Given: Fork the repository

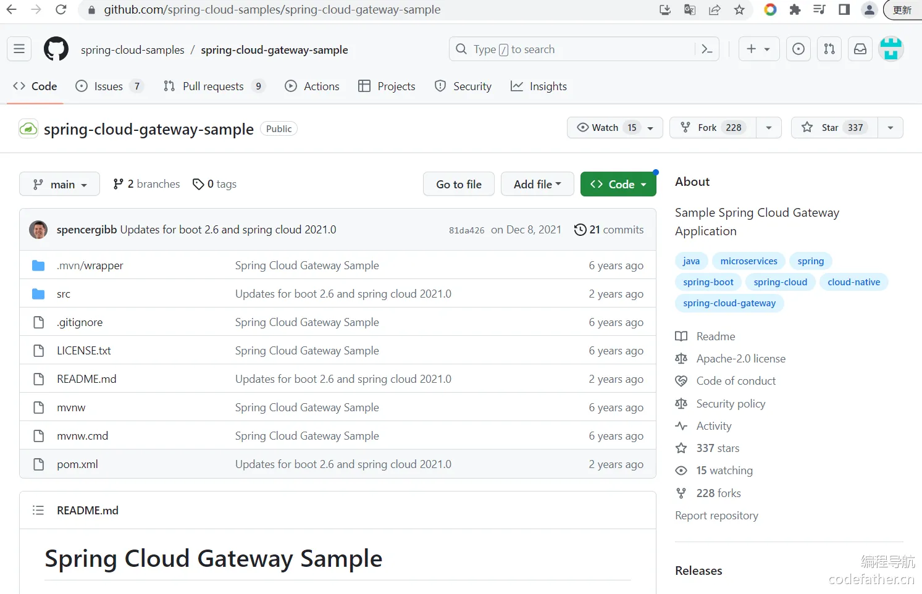Looking at the screenshot, I should [x=713, y=128].
